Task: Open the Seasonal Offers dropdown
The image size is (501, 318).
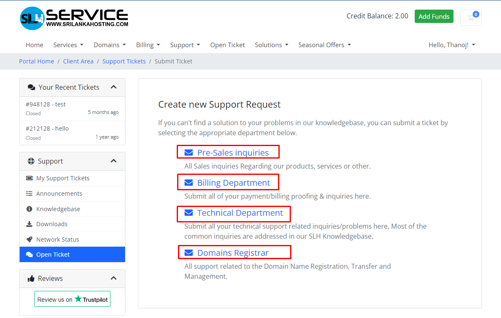Action: pyautogui.click(x=324, y=45)
